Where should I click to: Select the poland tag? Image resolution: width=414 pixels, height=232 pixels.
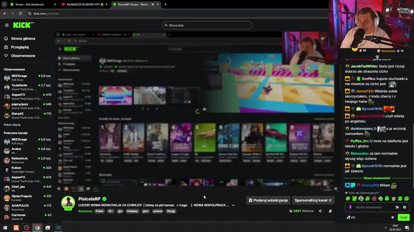(x=158, y=211)
